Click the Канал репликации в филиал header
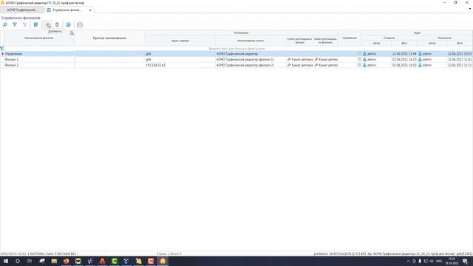The image size is (473, 266). coord(299,41)
